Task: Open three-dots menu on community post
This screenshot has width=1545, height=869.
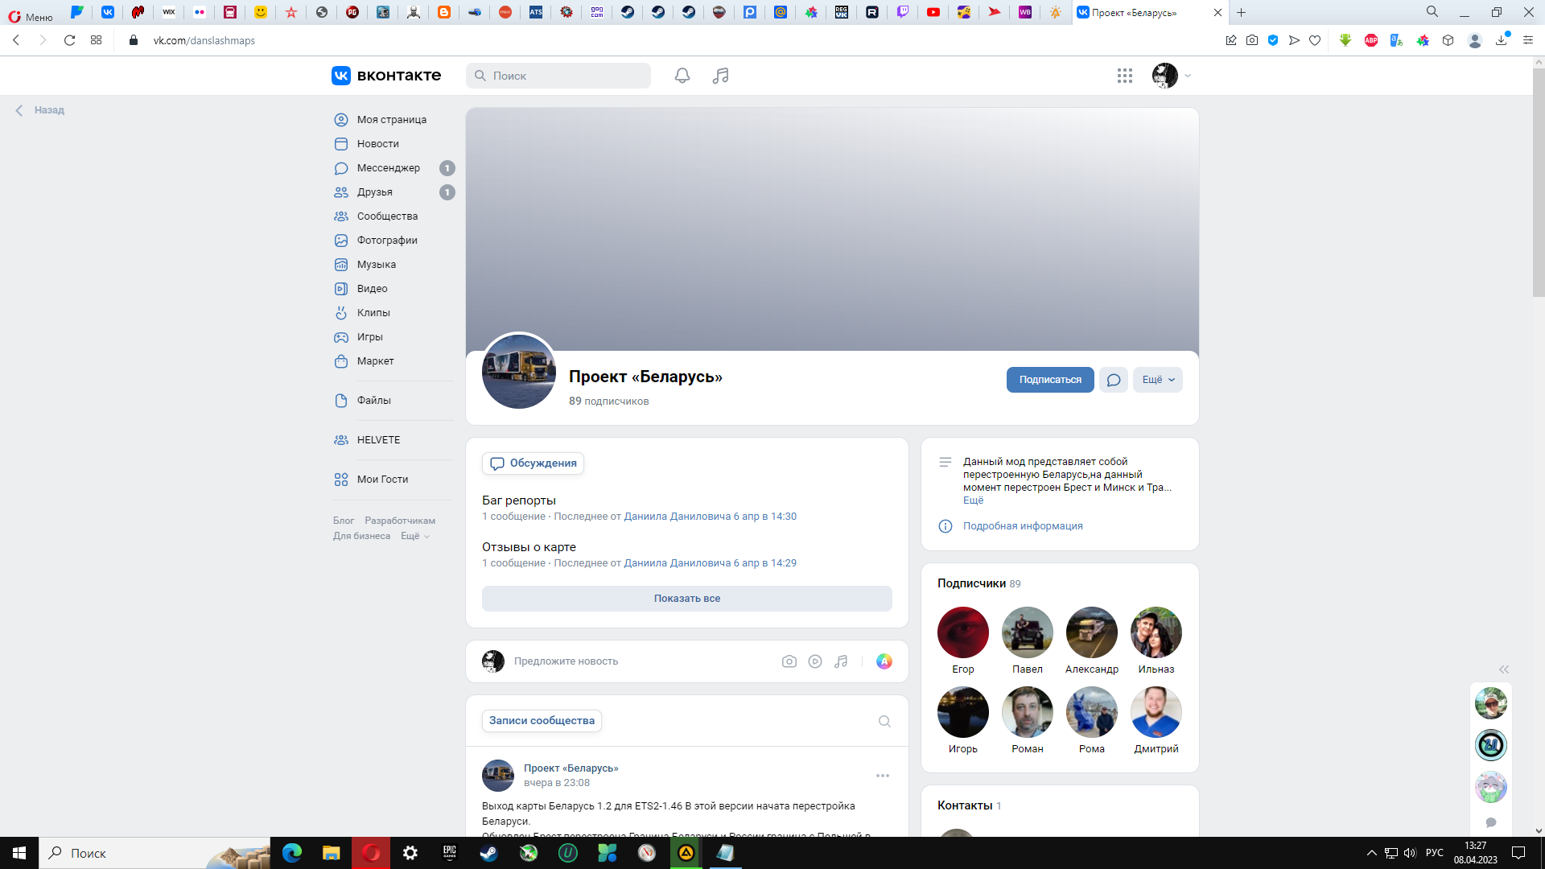Action: coord(882,776)
